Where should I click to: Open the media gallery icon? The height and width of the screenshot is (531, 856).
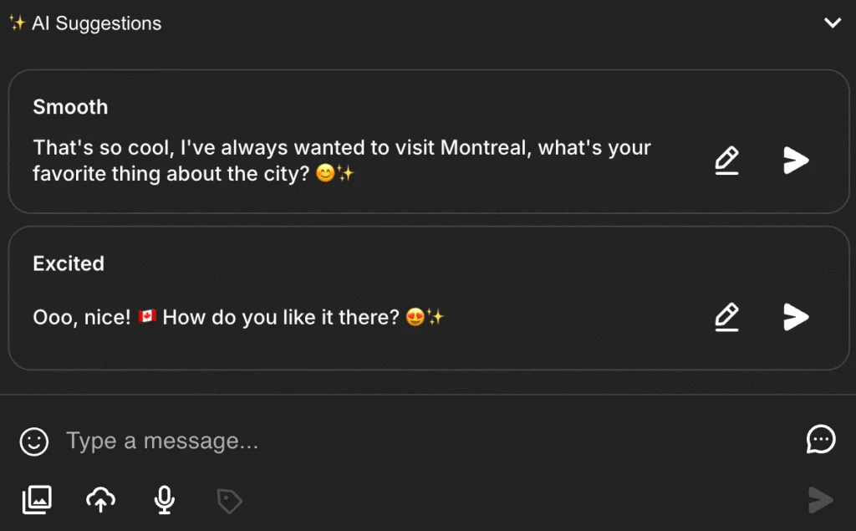point(37,499)
